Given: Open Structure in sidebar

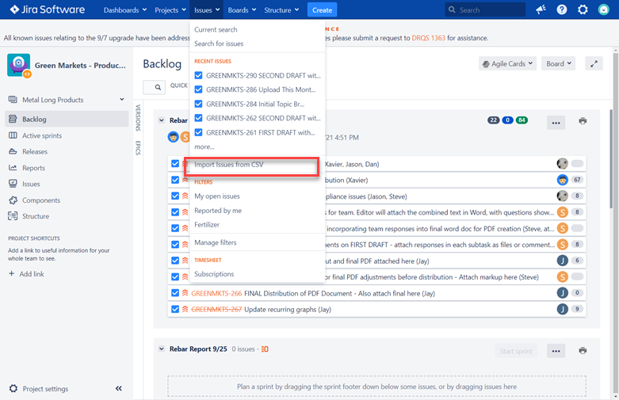Looking at the screenshot, I should click(36, 216).
